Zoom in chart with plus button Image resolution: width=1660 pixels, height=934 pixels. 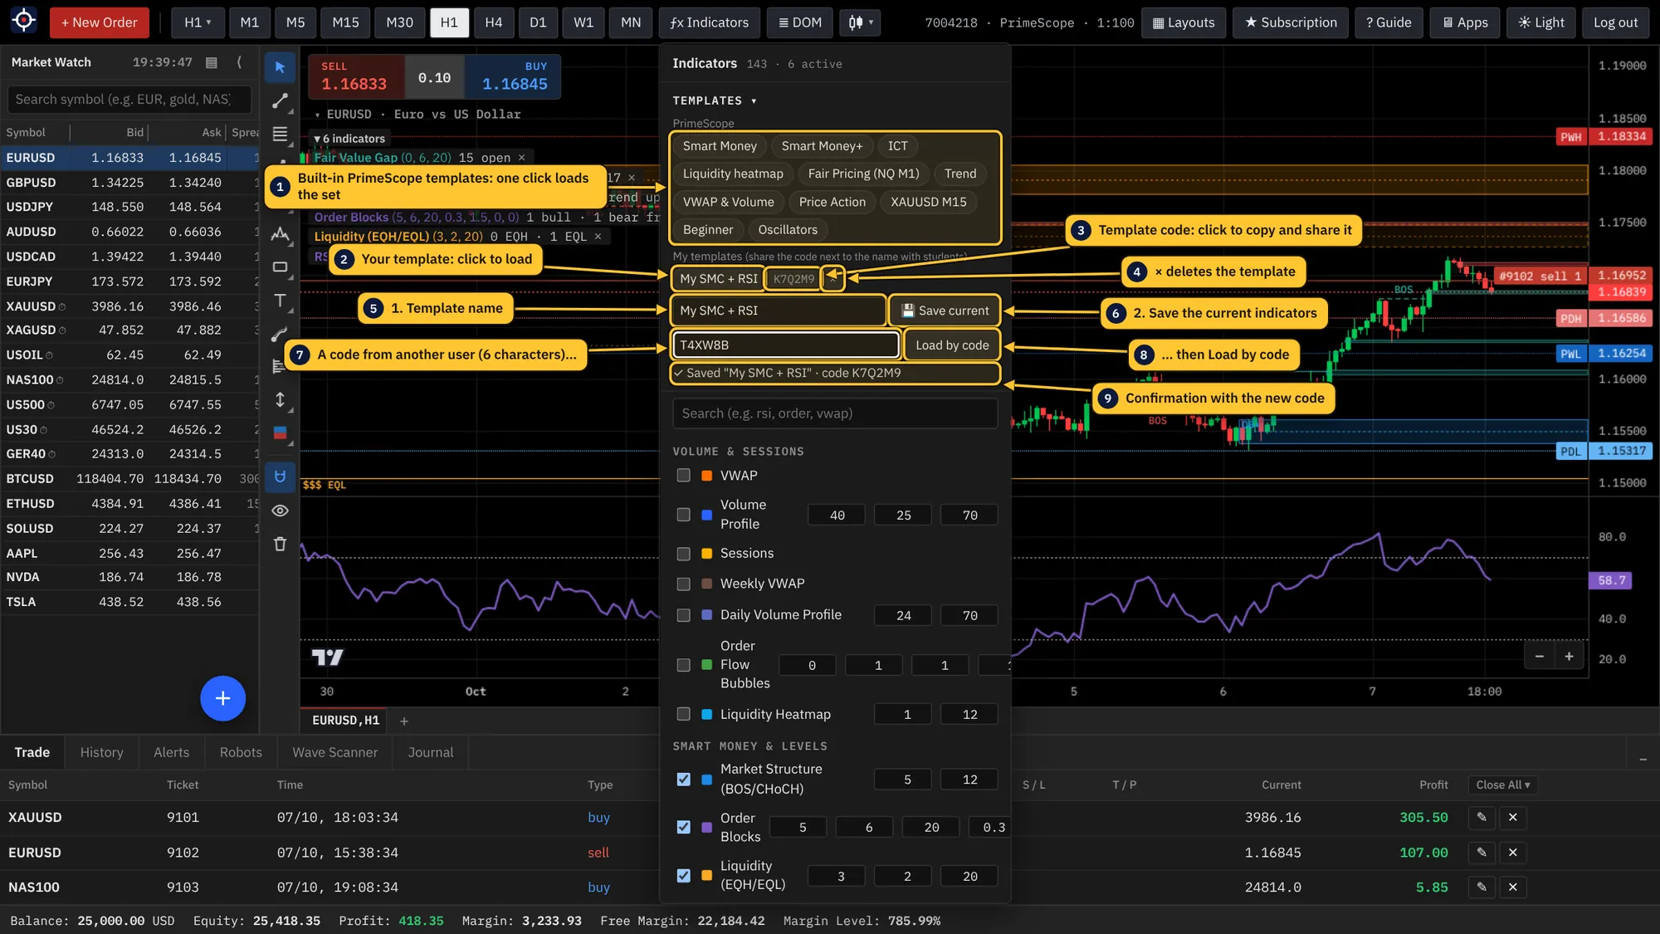(x=1569, y=657)
